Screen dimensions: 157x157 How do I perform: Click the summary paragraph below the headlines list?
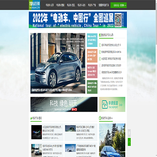coord(112,84)
